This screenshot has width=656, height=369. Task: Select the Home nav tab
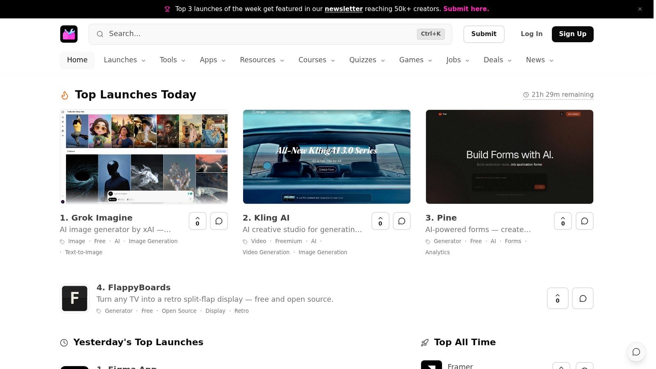(x=77, y=60)
